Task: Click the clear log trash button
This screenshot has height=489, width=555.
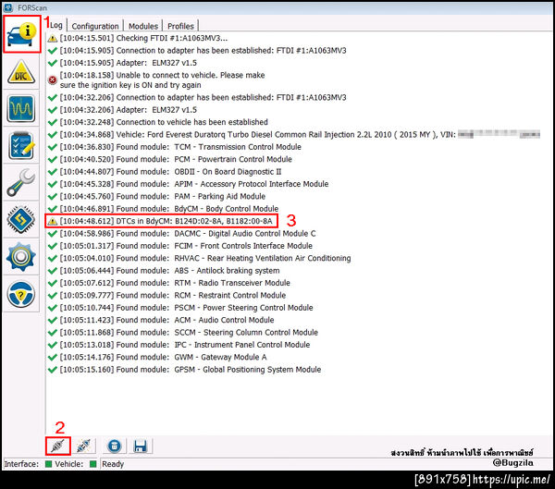Action: tap(115, 446)
